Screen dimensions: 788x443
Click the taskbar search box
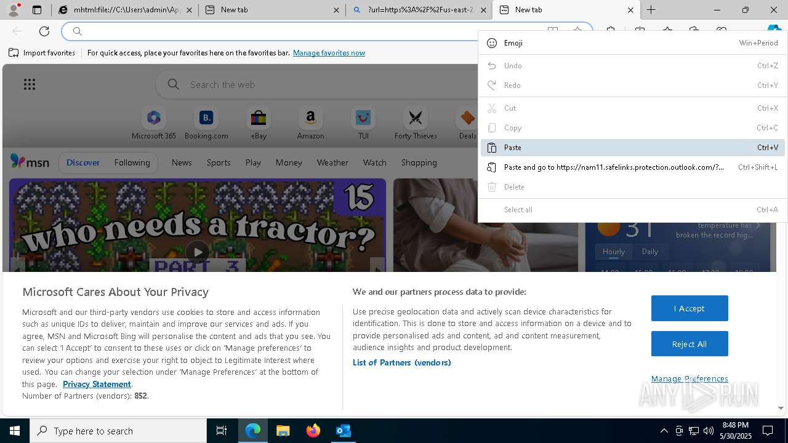pos(118,431)
